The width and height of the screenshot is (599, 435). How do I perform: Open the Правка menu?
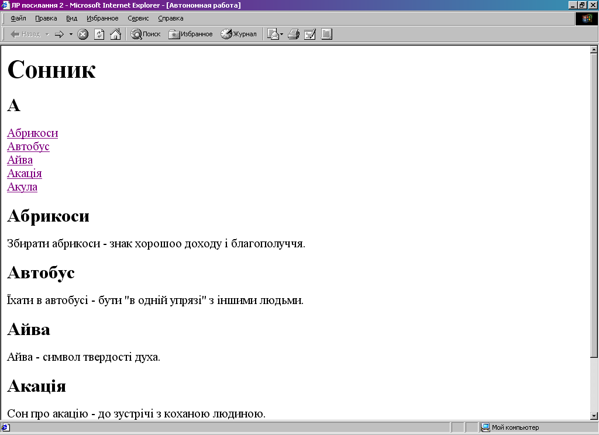(46, 18)
